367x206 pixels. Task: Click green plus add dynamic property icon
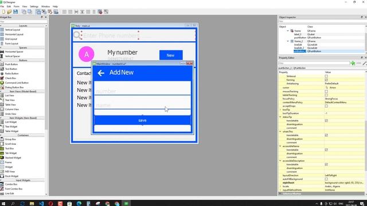(x=353, y=63)
